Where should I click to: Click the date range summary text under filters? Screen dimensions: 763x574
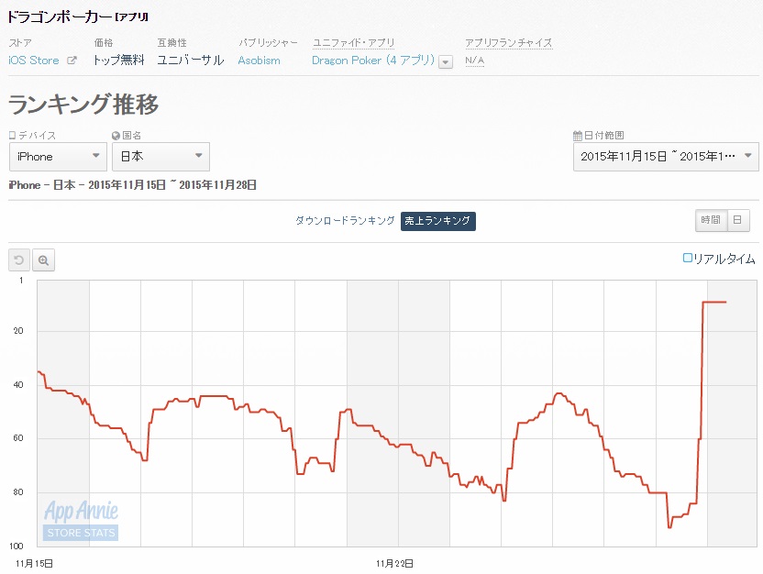click(132, 185)
